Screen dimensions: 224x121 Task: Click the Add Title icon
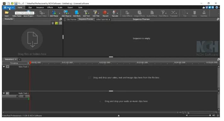tap(95, 13)
